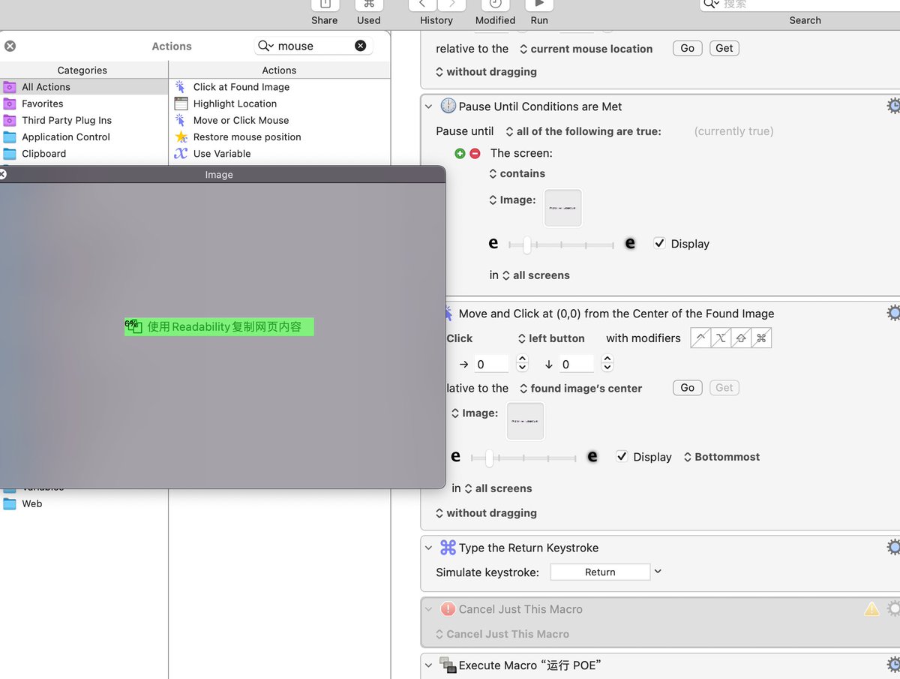Run the macro with the Run button
Screen dimensions: 900x679
(x=539, y=5)
